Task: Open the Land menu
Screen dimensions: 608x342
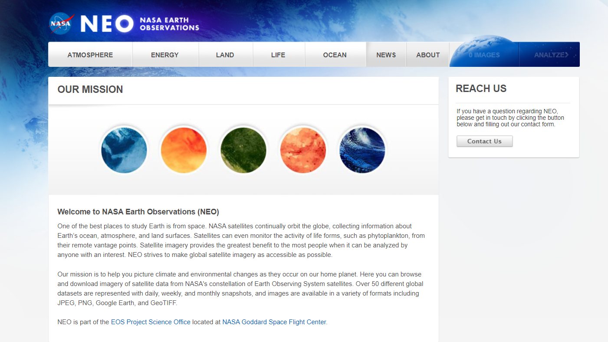Action: (225, 55)
